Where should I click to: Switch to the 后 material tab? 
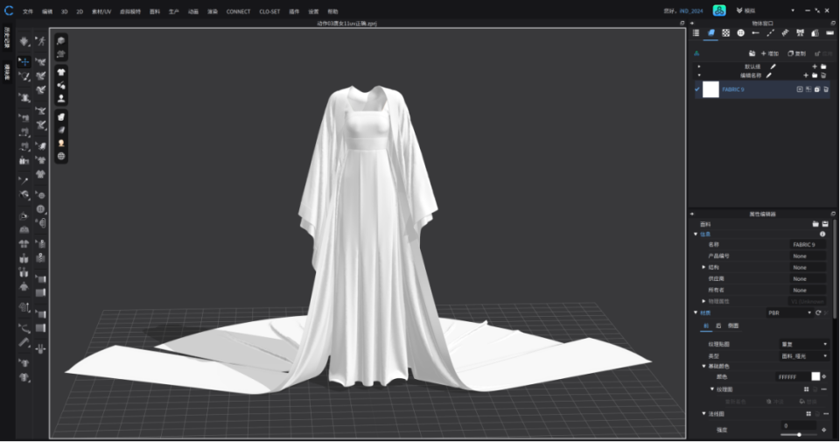click(x=717, y=326)
